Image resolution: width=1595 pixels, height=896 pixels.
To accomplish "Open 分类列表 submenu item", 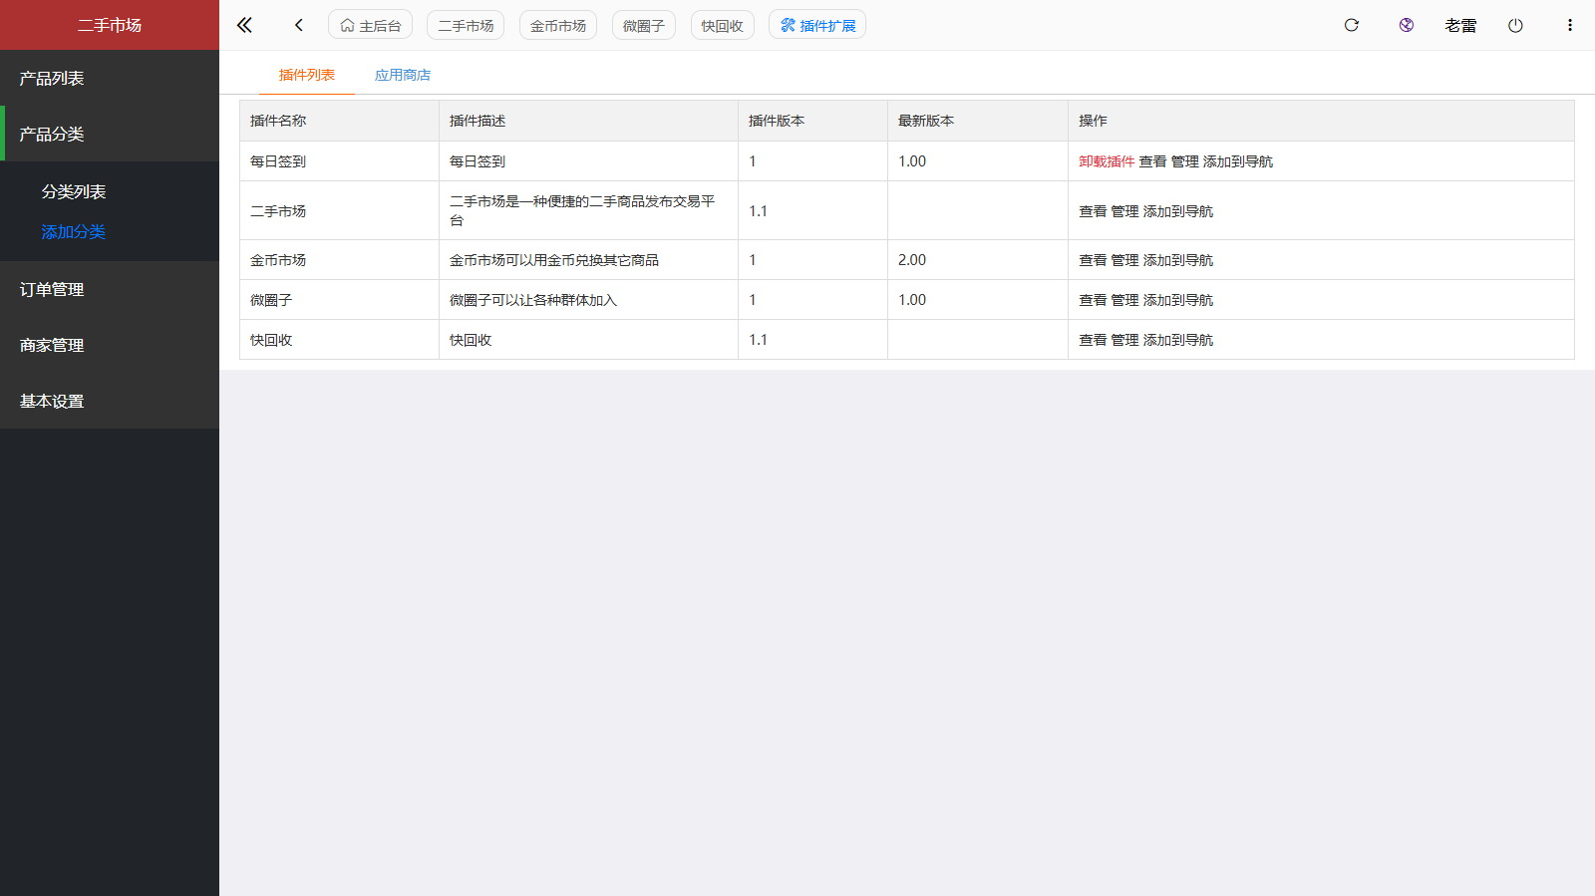I will tap(73, 192).
